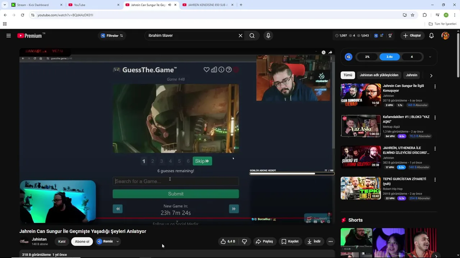Reload the page in Chrome

[x=22, y=15]
